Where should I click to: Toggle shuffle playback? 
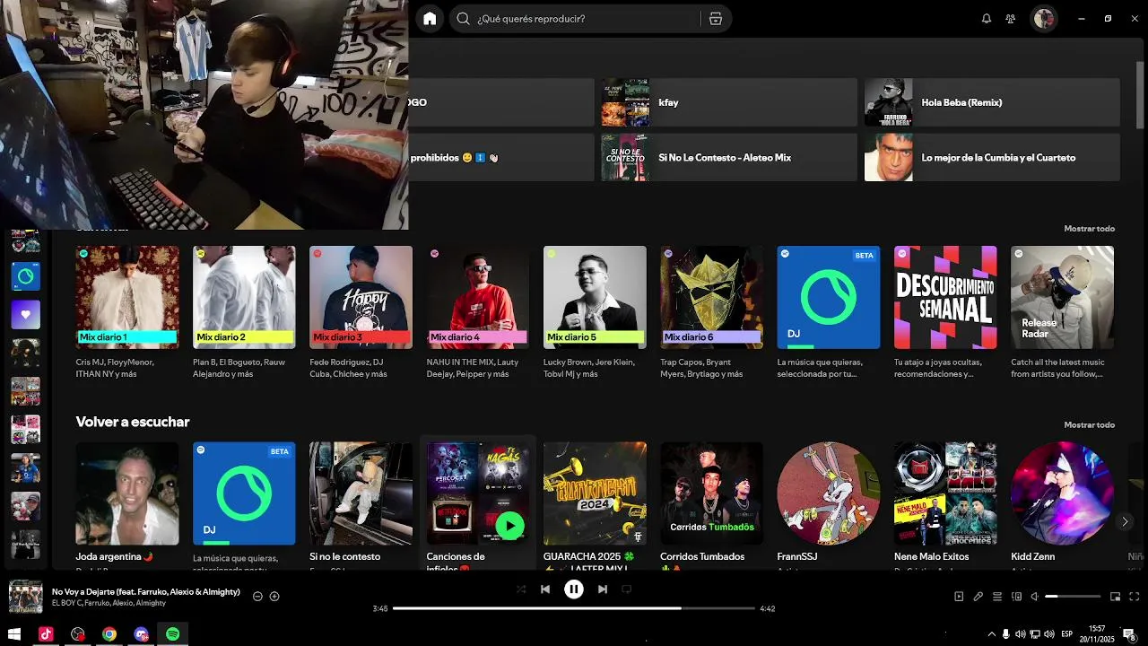pos(521,589)
